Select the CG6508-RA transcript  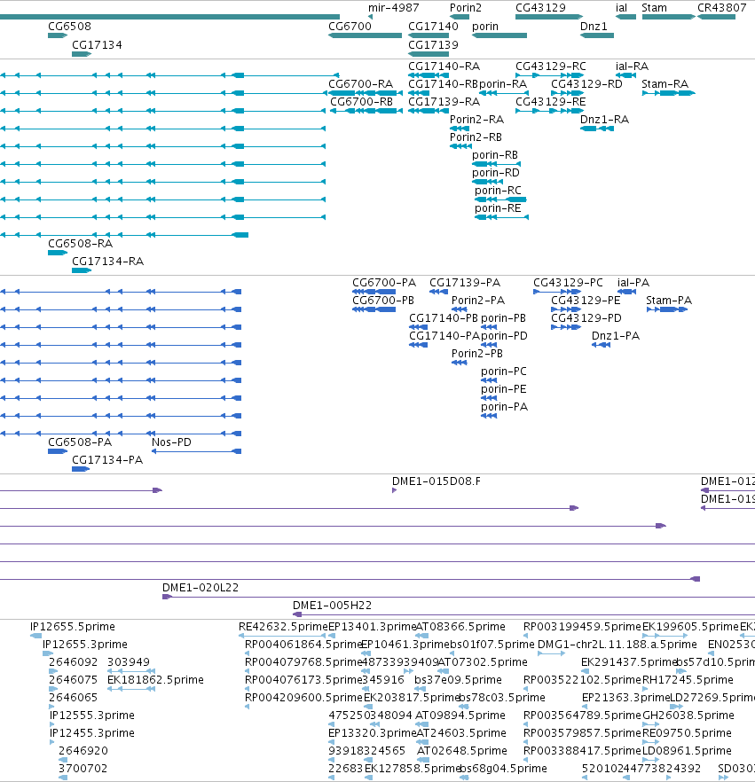tap(81, 244)
